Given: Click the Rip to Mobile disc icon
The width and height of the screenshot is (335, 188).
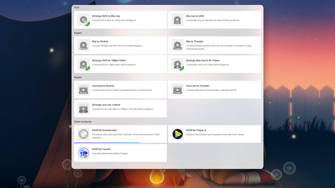Looking at the screenshot, I should pos(83,45).
